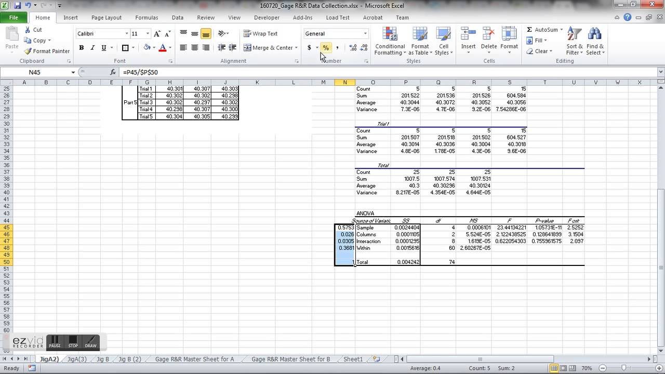This screenshot has width=665, height=374.
Task: Open Conditional Formatting menu
Action: (390, 41)
